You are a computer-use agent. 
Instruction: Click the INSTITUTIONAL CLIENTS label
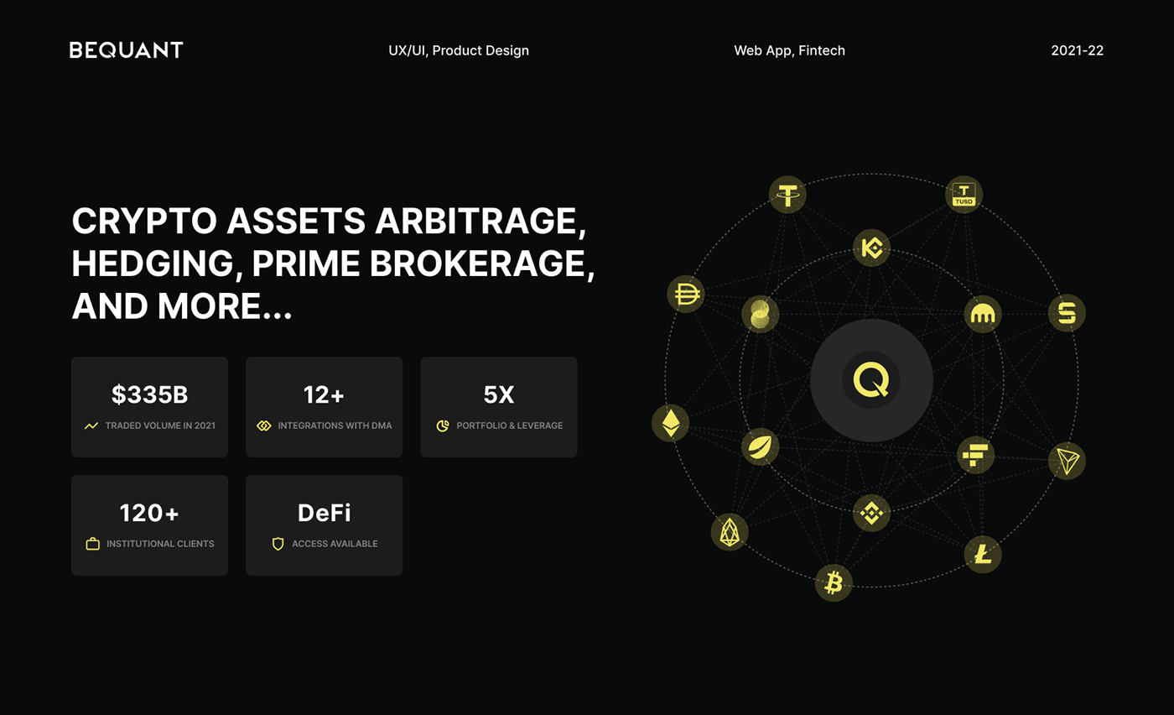click(160, 544)
